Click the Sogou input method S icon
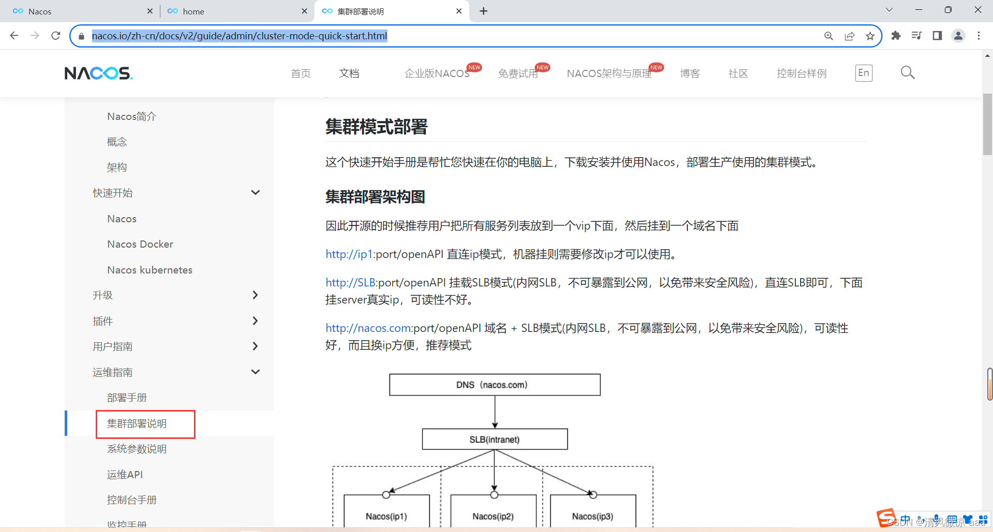 [885, 518]
